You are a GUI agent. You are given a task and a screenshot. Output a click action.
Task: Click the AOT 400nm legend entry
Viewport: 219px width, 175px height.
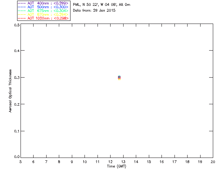coord(43,3)
